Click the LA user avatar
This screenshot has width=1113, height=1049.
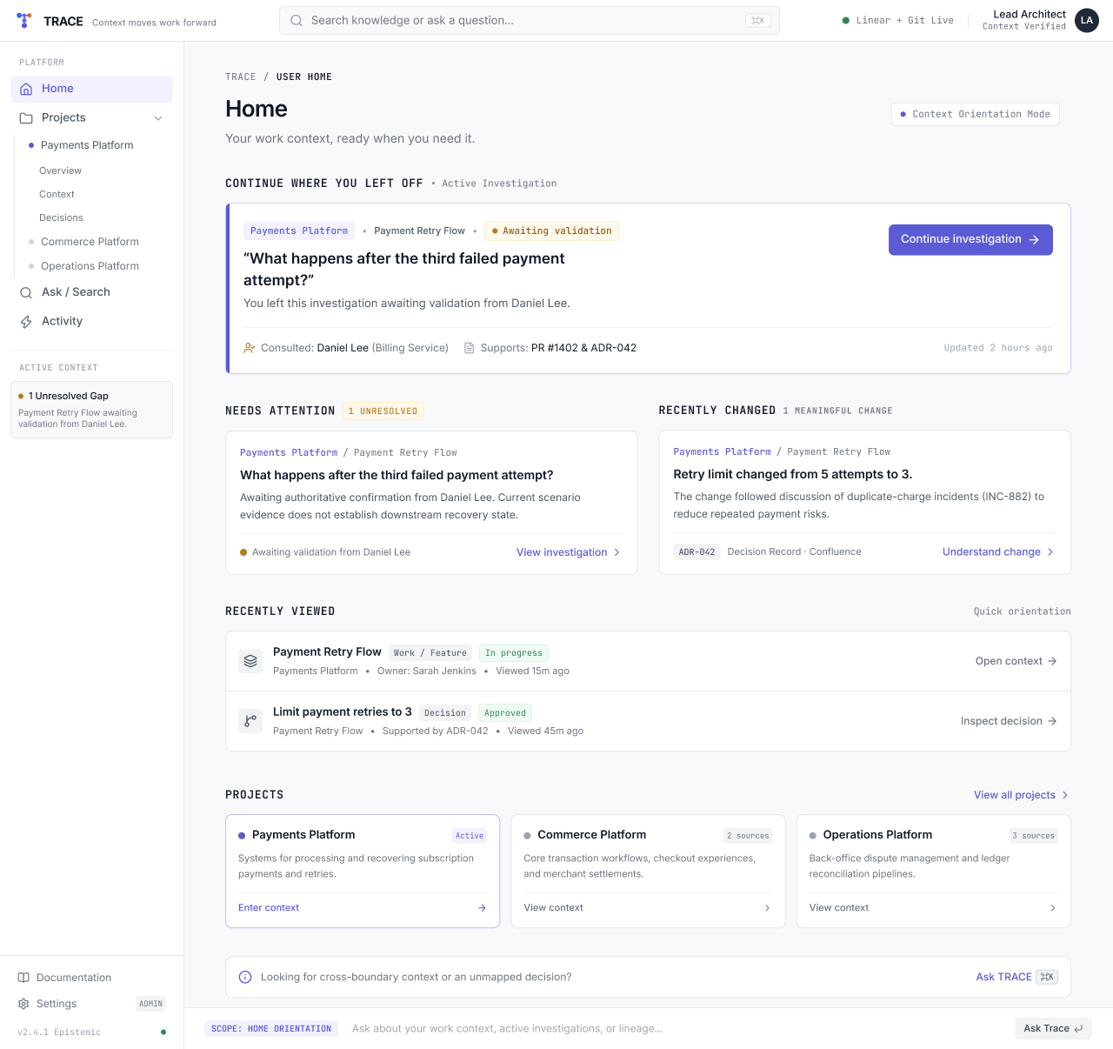[1087, 20]
